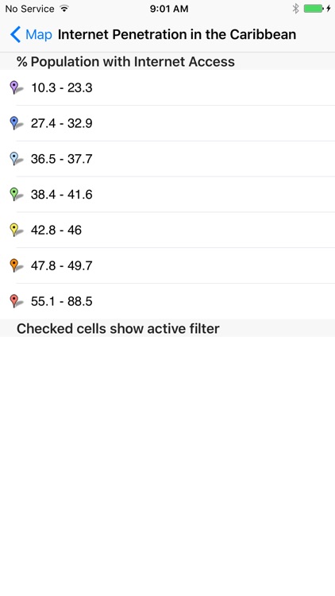Tap the light blue pin icon
Image resolution: width=335 pixels, height=596 pixels.
(16, 158)
